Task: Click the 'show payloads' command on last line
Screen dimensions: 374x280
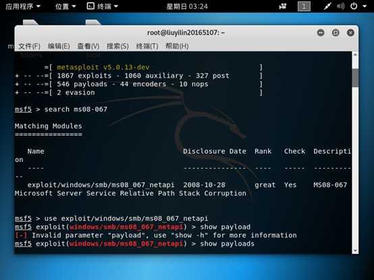Action: [227, 244]
